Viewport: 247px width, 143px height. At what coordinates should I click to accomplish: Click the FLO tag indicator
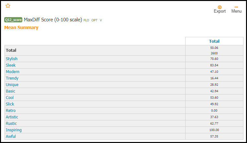tap(86, 20)
